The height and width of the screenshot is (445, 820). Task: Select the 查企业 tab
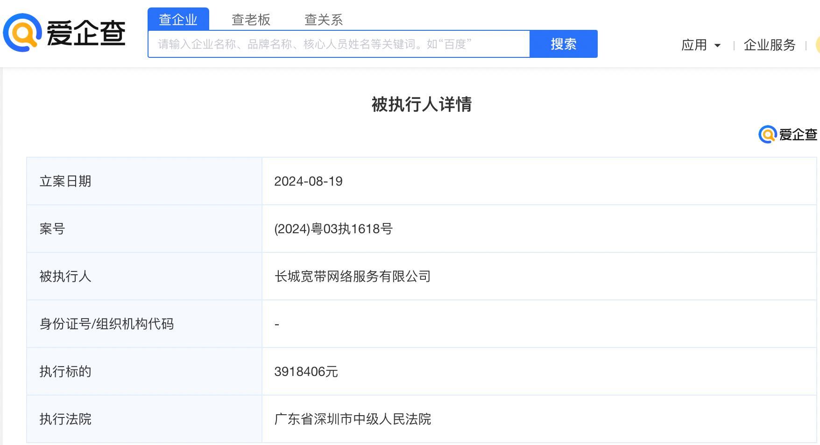pyautogui.click(x=178, y=19)
